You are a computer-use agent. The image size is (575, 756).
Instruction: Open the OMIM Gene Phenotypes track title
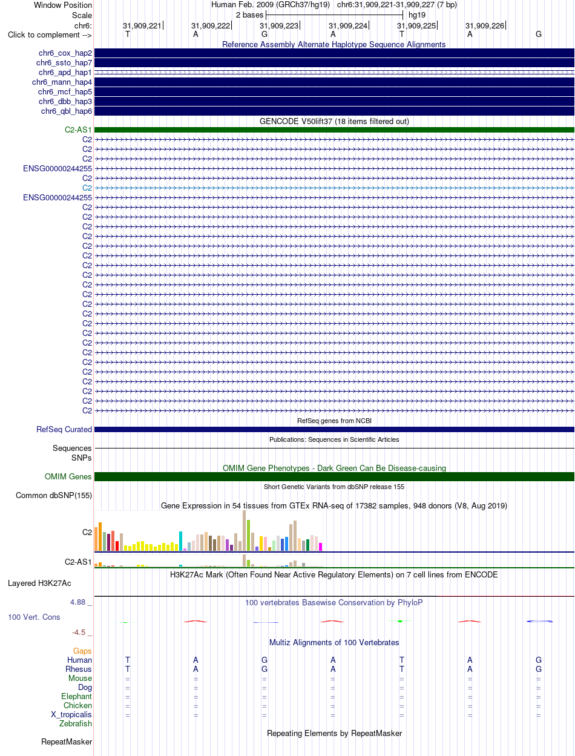[334, 468]
